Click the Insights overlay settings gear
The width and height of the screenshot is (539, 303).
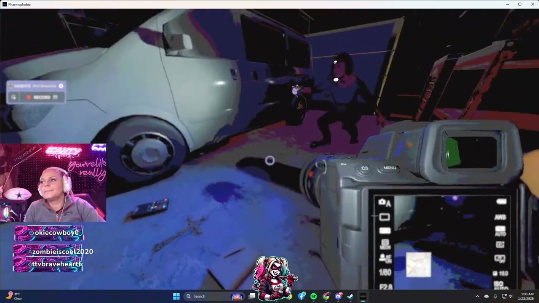61,86
